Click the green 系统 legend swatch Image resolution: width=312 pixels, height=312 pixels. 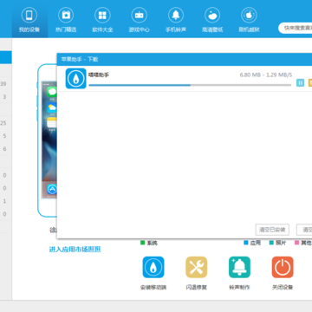click(x=142, y=243)
